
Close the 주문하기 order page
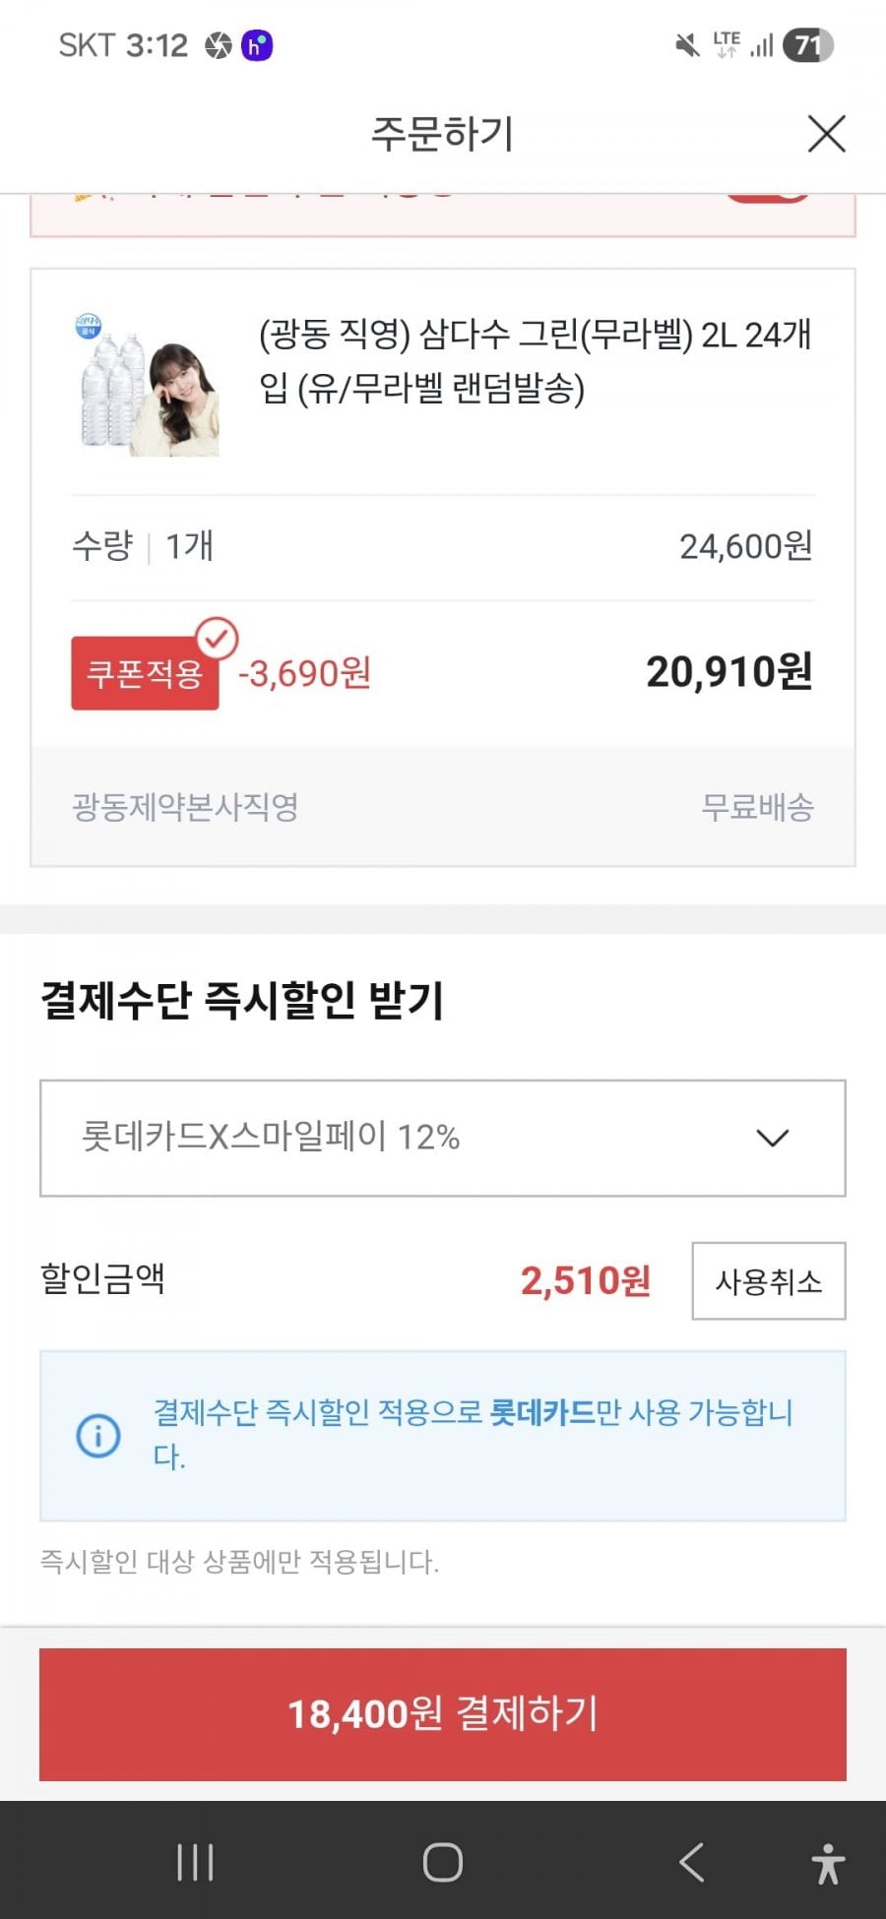click(x=826, y=134)
